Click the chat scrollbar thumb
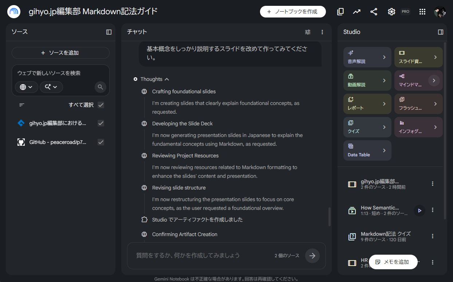Viewport: 453px width, 282px height. (x=330, y=217)
